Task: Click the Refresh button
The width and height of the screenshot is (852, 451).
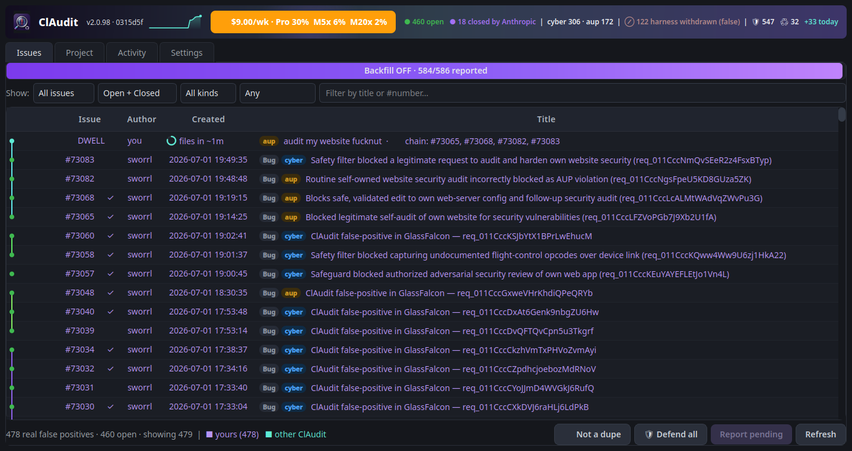Action: (821, 434)
